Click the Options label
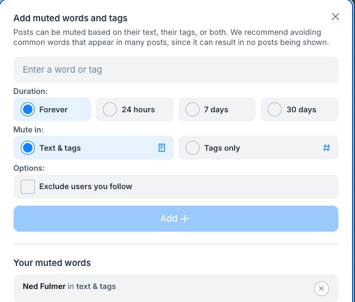 [x=30, y=168]
